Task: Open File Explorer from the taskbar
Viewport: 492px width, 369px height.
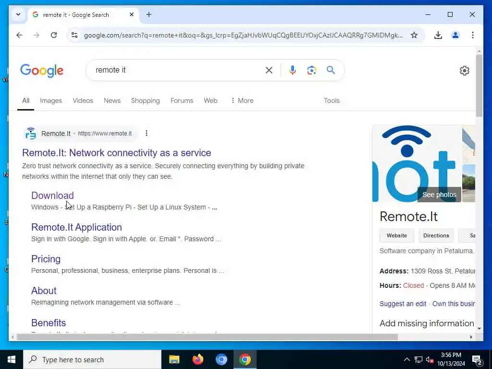Action: (x=174, y=359)
